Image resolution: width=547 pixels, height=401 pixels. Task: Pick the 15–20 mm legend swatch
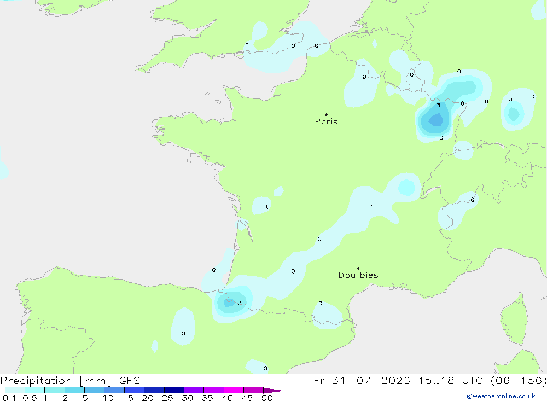pyautogui.click(x=135, y=390)
